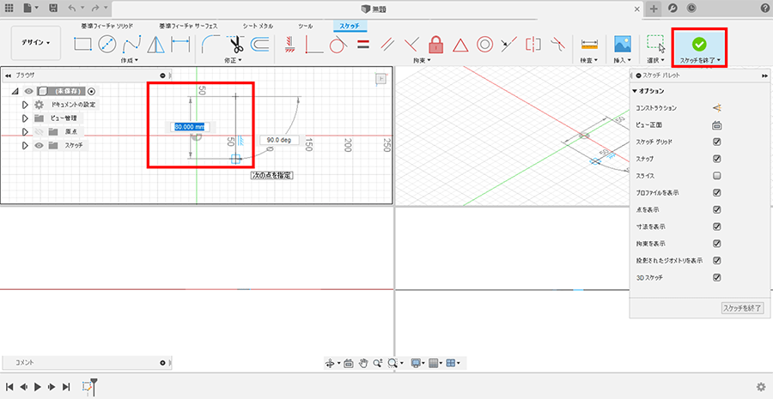773x399 pixels.
Task: Select the Concentric constraint icon
Action: 484,44
